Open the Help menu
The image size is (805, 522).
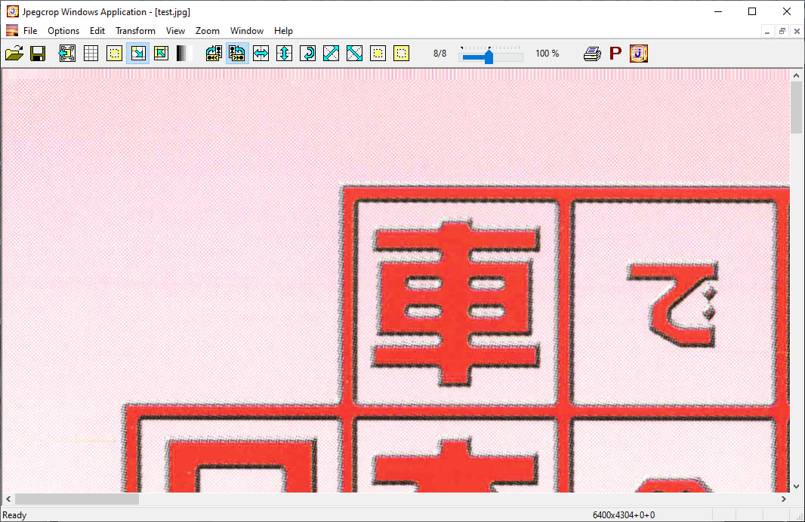[x=283, y=31]
